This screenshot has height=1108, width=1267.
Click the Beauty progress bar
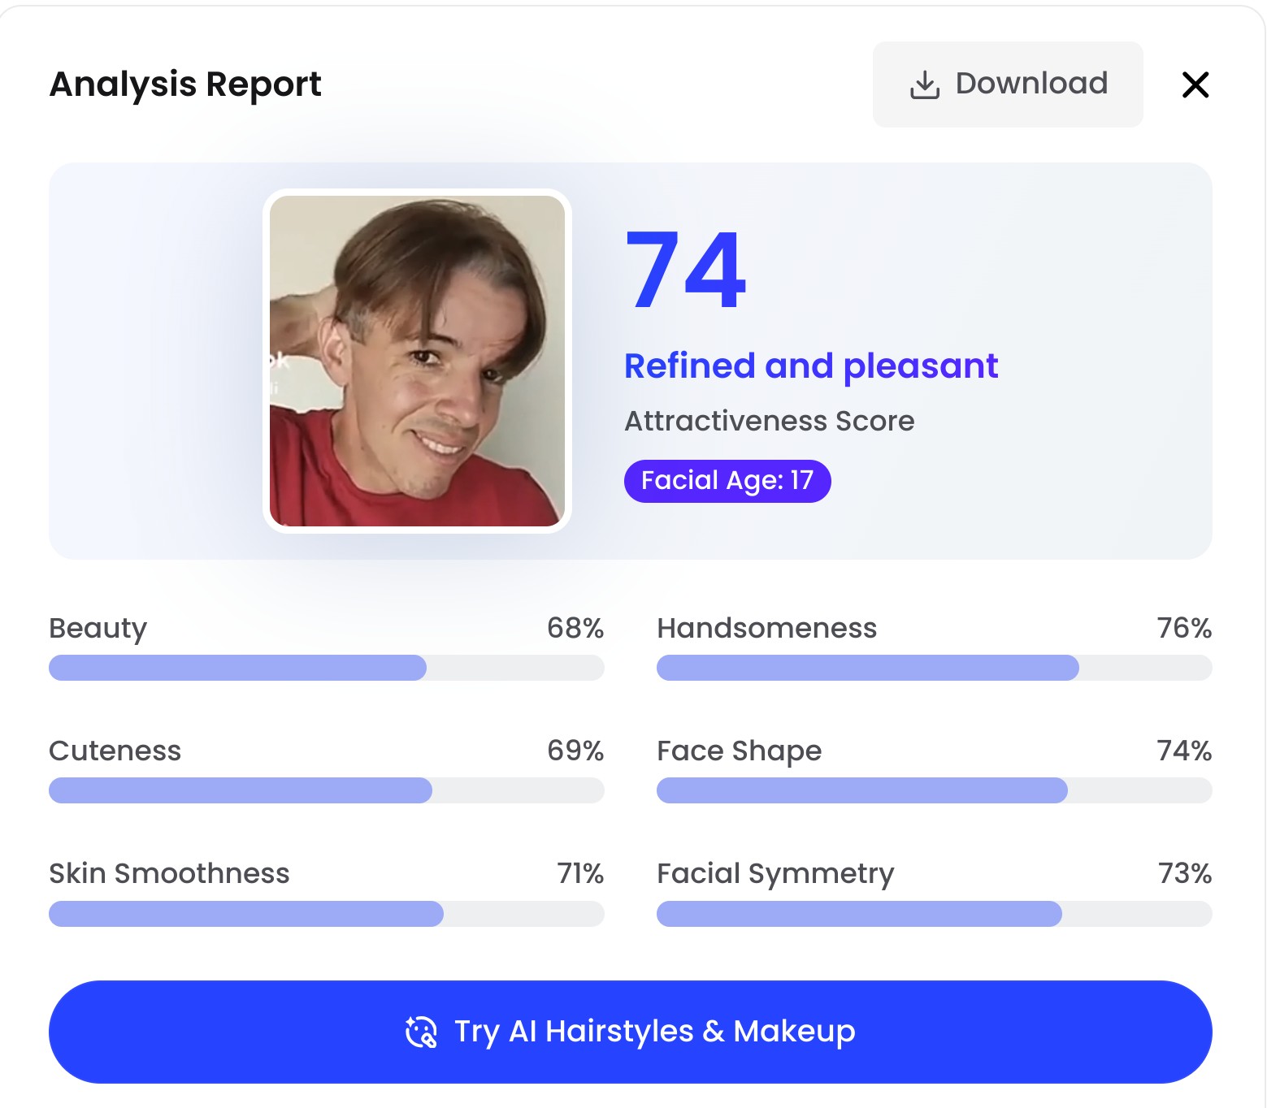[x=327, y=668]
